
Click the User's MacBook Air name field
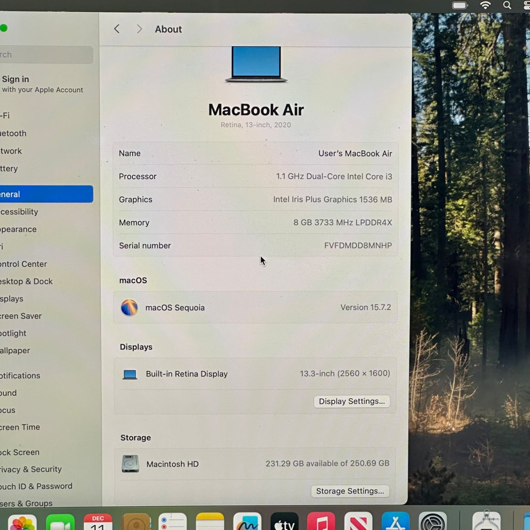[x=355, y=154]
